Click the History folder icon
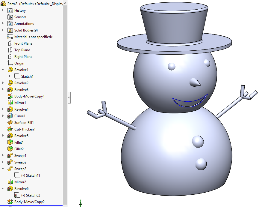 10,10
